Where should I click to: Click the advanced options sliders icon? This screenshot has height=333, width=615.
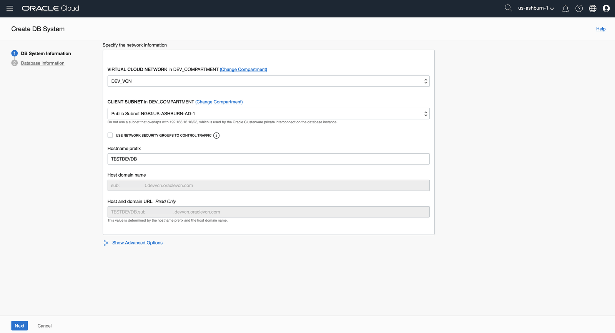coord(106,243)
